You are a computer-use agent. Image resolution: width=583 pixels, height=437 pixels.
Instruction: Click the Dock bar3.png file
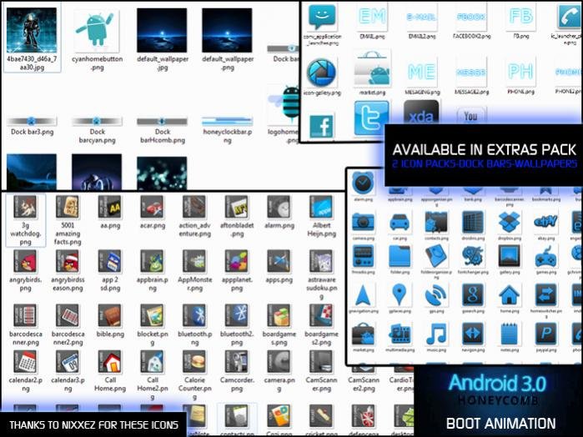pyautogui.click(x=32, y=121)
